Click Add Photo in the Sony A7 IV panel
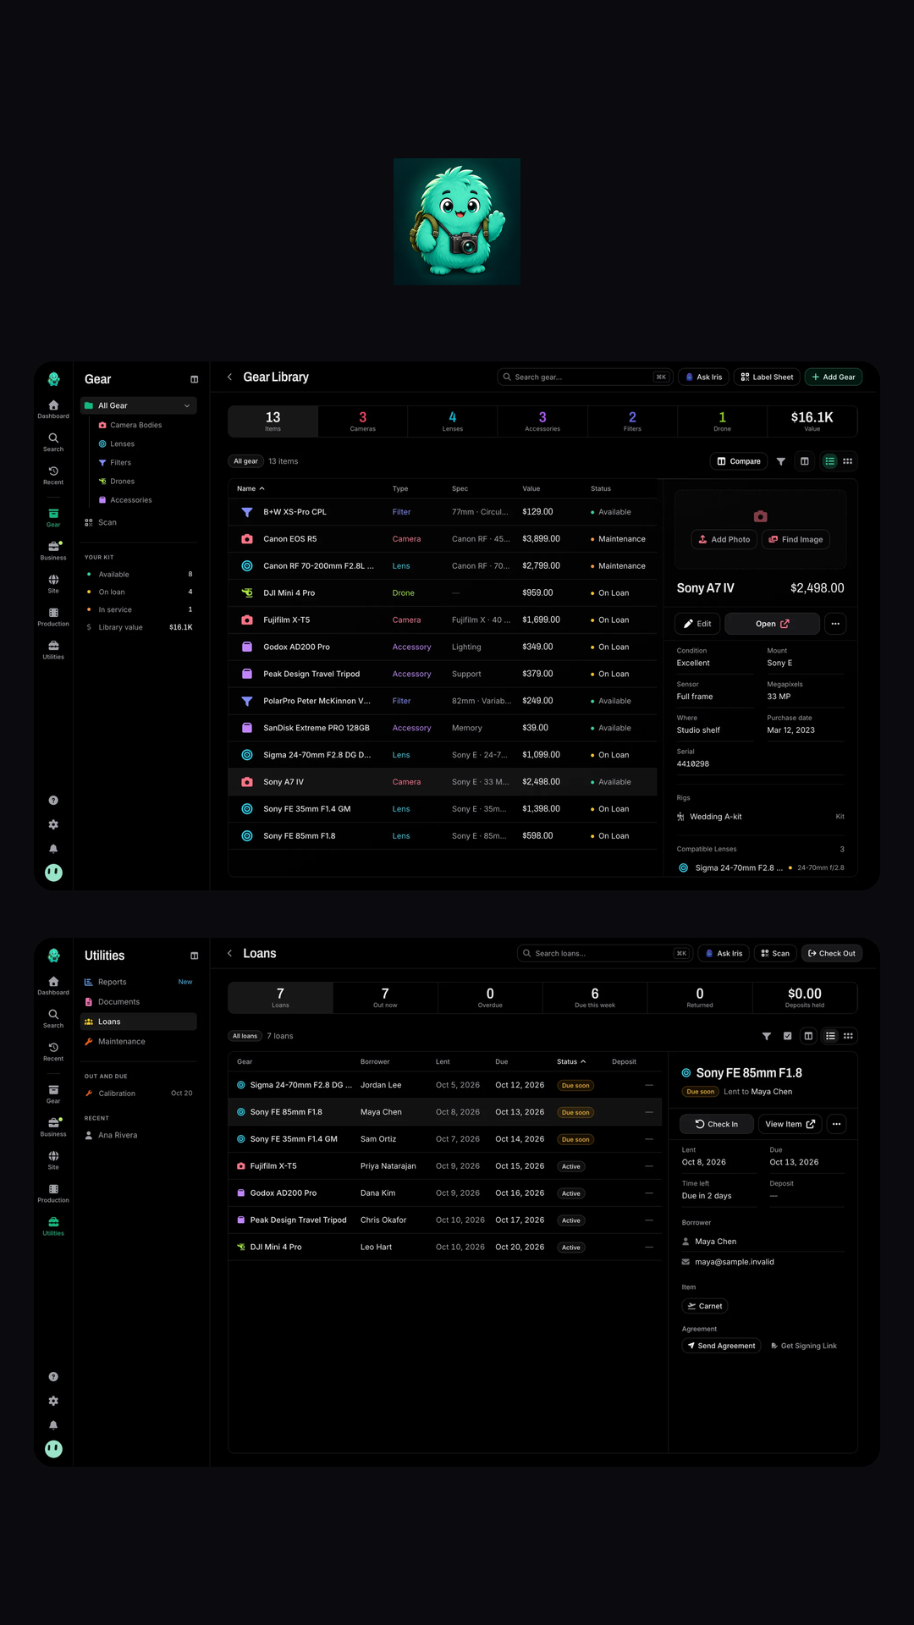 coord(724,539)
